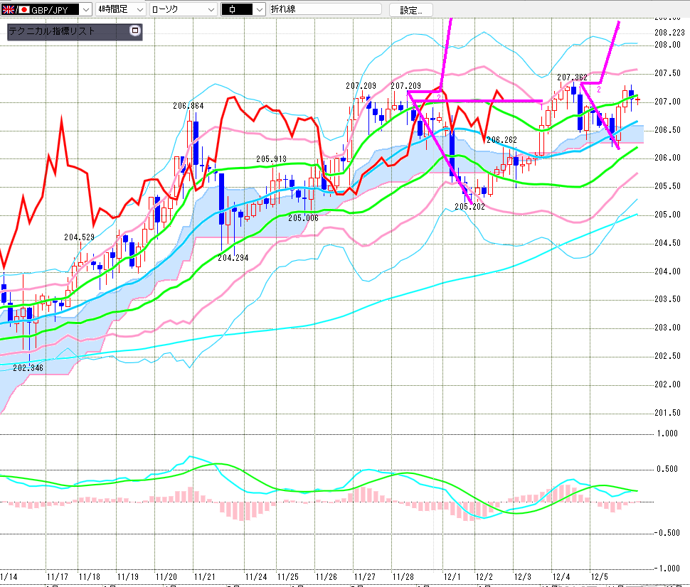
Task: Click the 206.864 peak price label
Action: (x=188, y=105)
